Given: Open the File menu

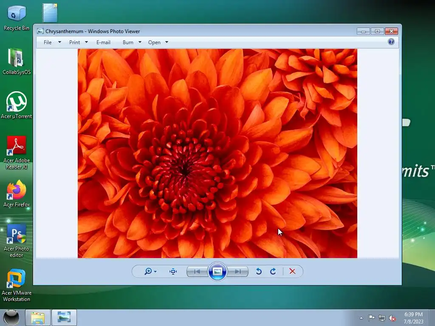Looking at the screenshot, I should 48,42.
